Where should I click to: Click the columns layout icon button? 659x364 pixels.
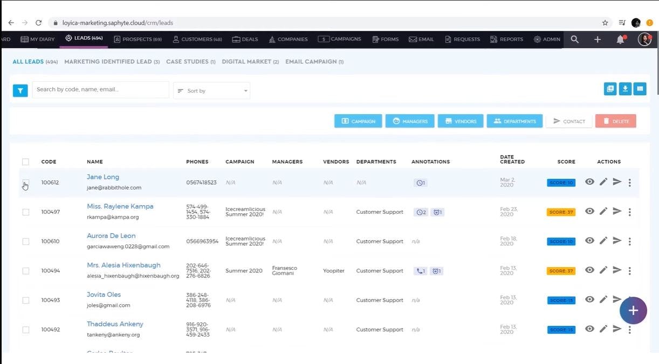[x=640, y=89]
